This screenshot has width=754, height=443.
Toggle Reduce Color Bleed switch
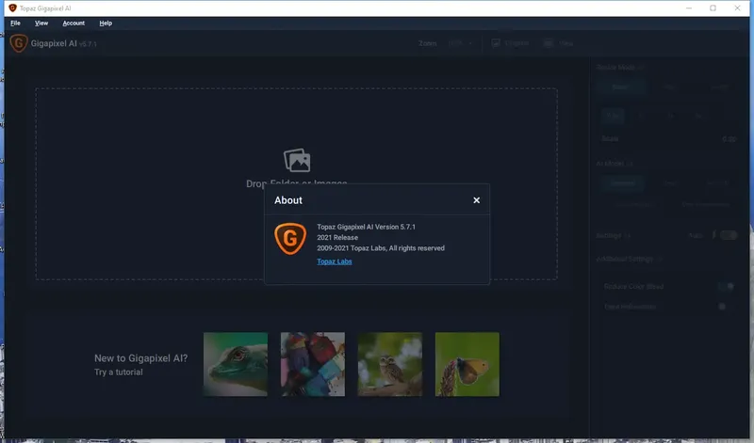pyautogui.click(x=726, y=287)
